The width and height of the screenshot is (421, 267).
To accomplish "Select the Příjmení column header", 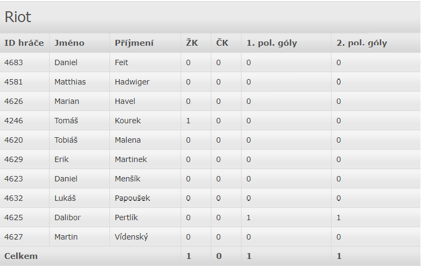I will pos(134,43).
